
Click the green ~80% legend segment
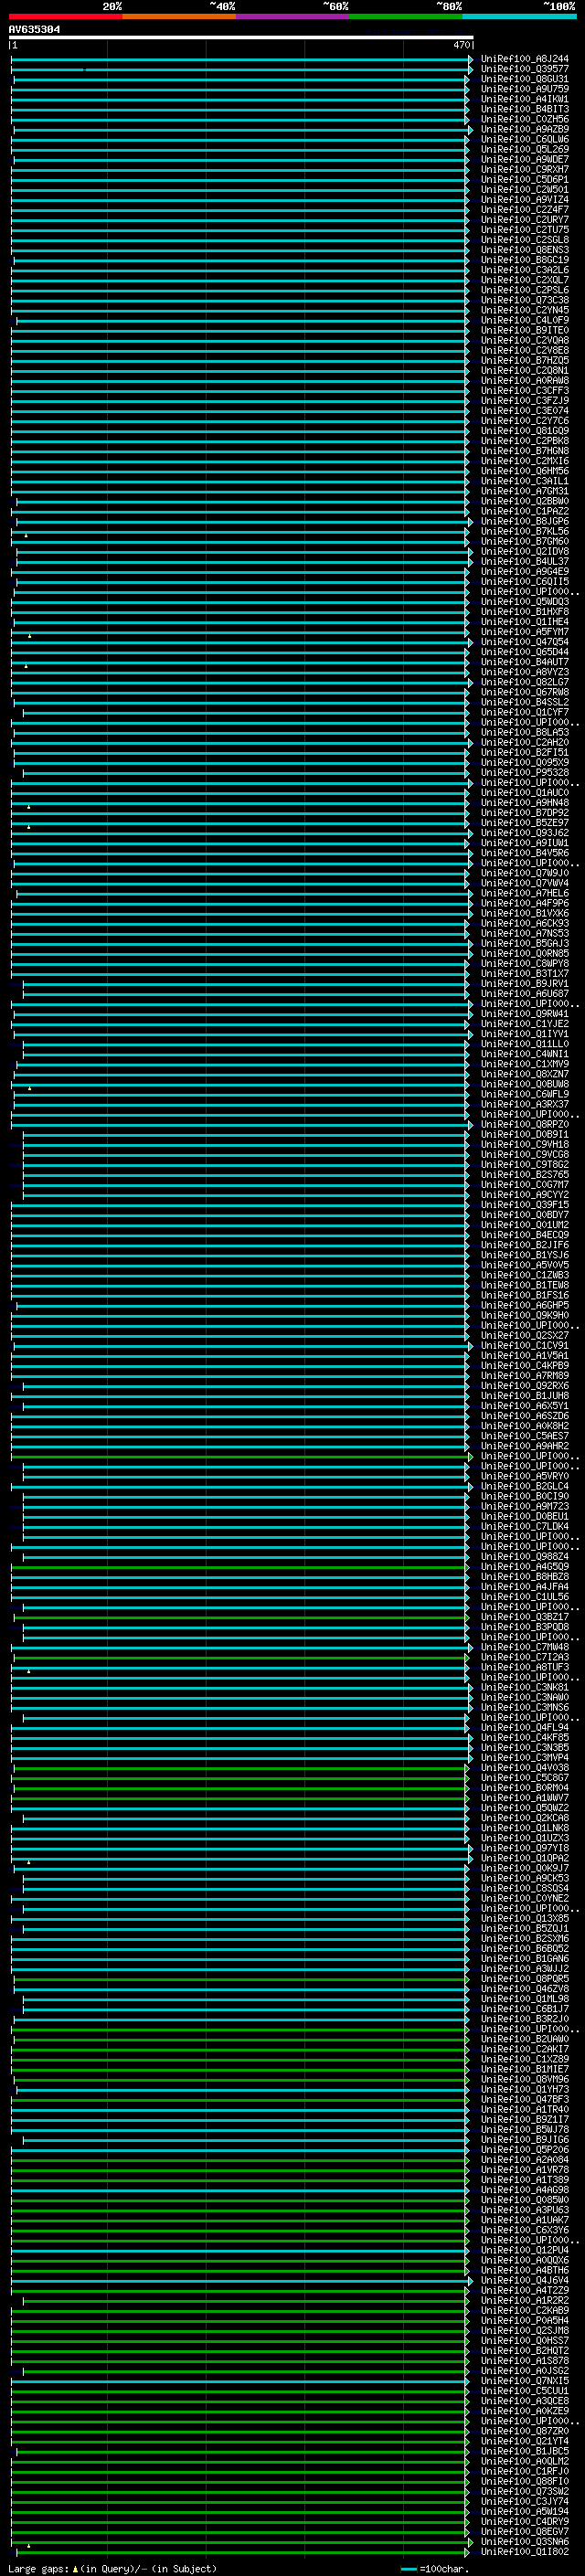click(x=406, y=16)
